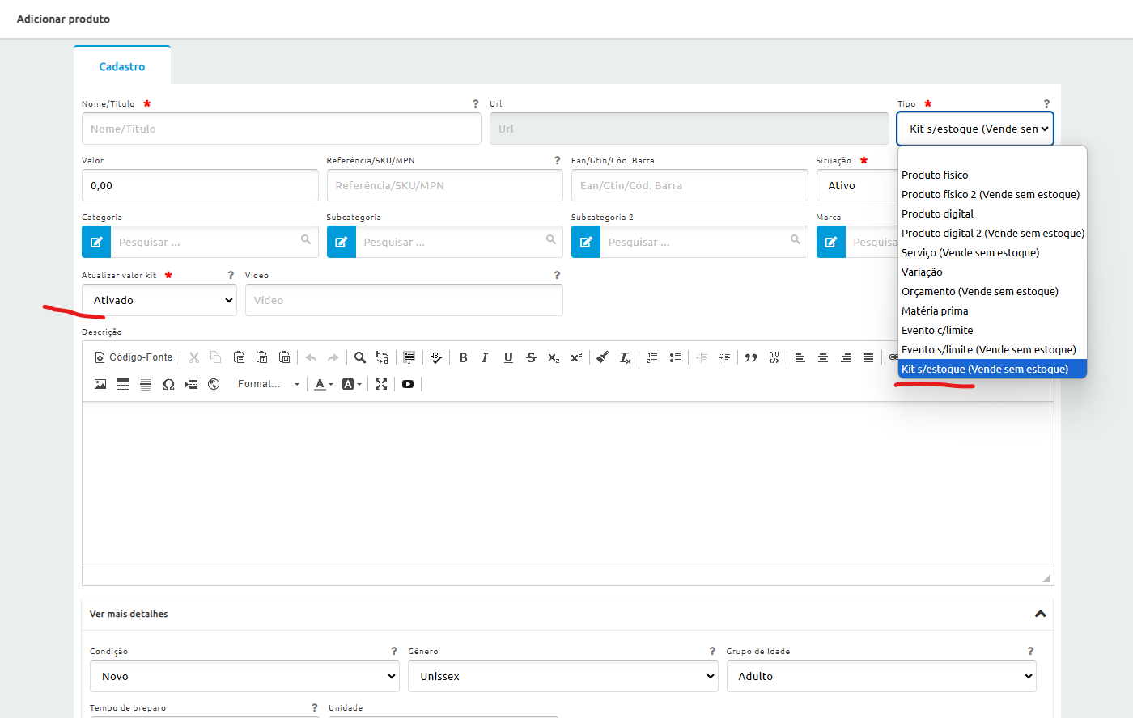Screen dimensions: 1133x718
Task: Click the help icon beside Atualizar valor kit
Action: click(x=231, y=275)
